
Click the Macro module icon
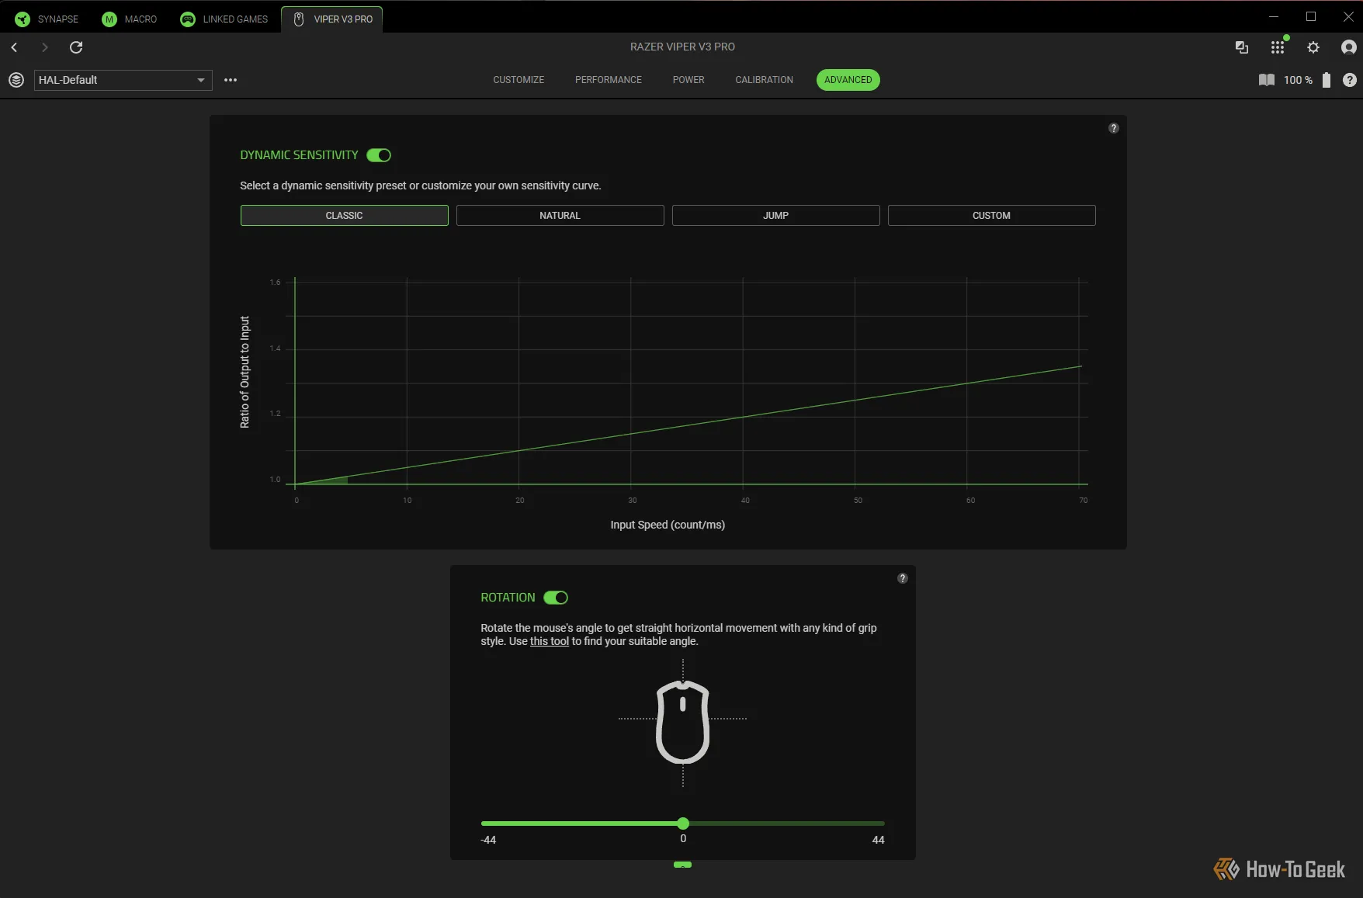click(x=109, y=19)
